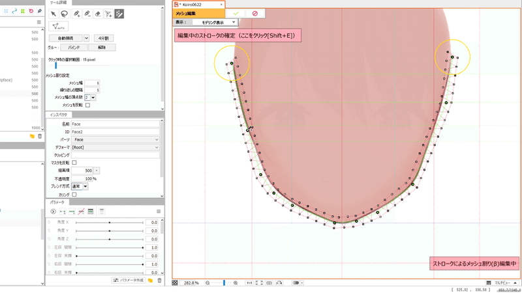Select the Koiro0622 document tab
522x293 pixels.
(x=199, y=5)
